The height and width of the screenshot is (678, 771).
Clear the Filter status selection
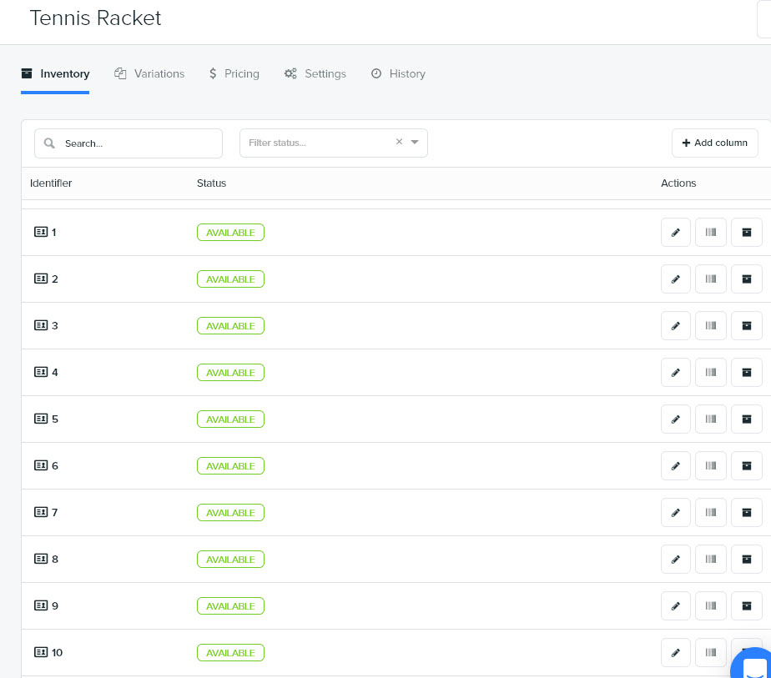(399, 142)
